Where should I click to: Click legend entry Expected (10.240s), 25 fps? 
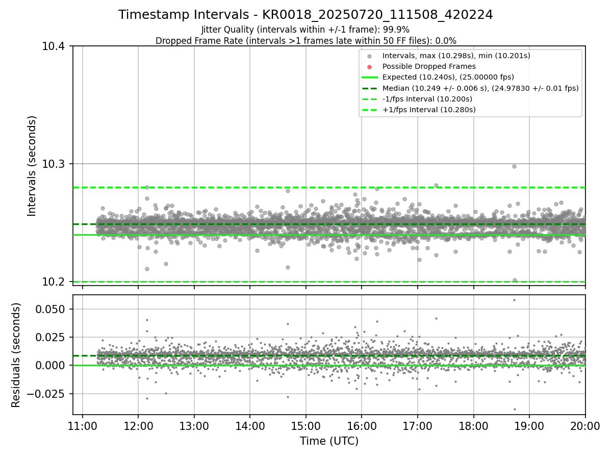pos(448,77)
